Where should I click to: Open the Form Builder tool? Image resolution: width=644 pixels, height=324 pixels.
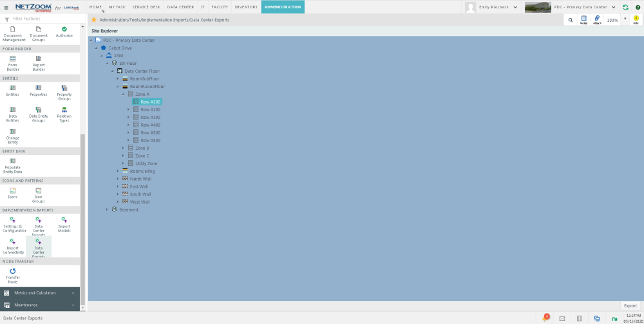(13, 62)
